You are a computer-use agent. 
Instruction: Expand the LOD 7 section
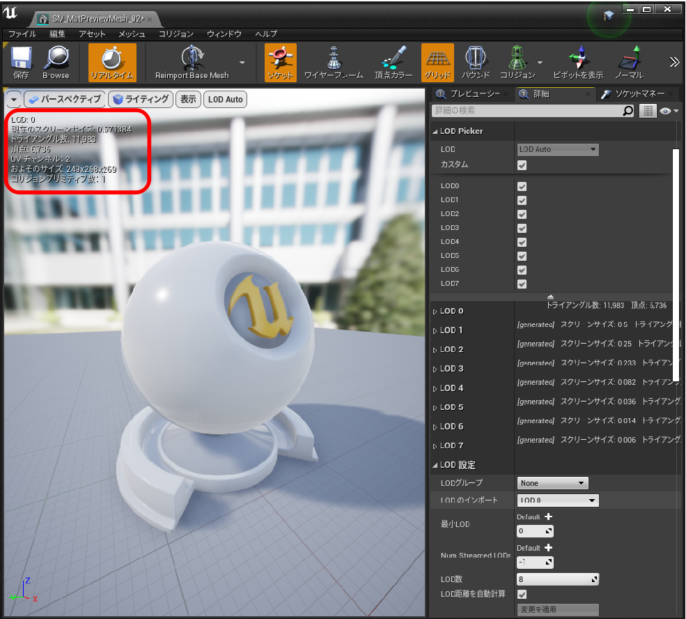pyautogui.click(x=435, y=447)
